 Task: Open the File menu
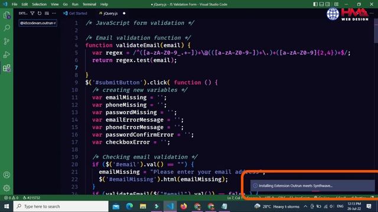[14, 4]
